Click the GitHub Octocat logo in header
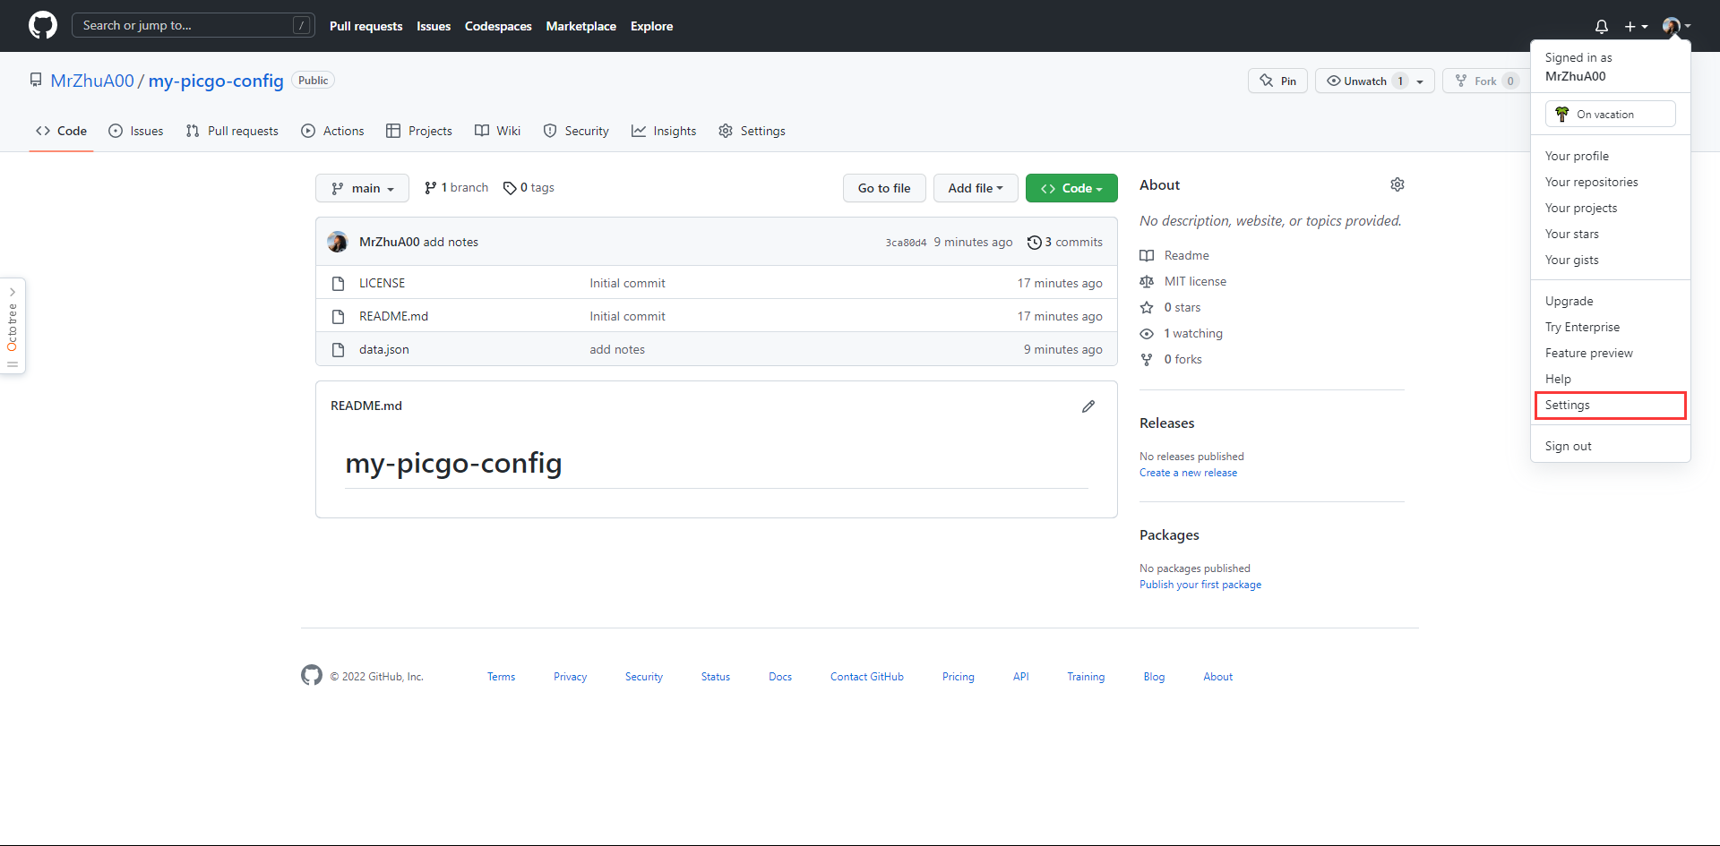 [x=43, y=25]
